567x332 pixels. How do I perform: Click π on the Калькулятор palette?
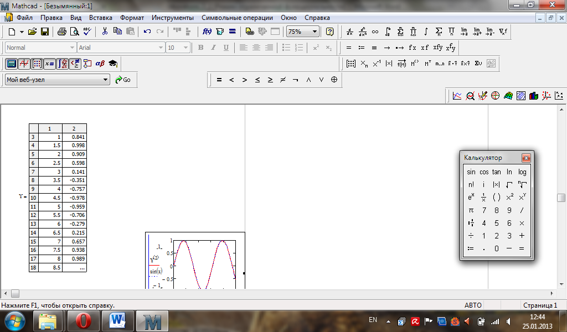471,210
